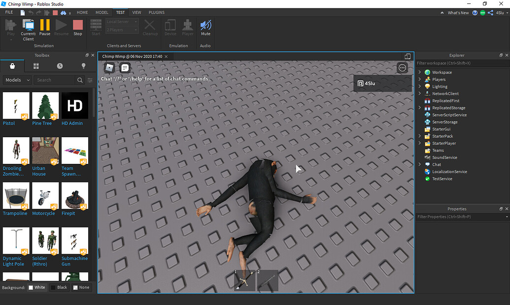510x305 pixels.
Task: Open Toolbox search filter options icon
Action: (x=90, y=80)
